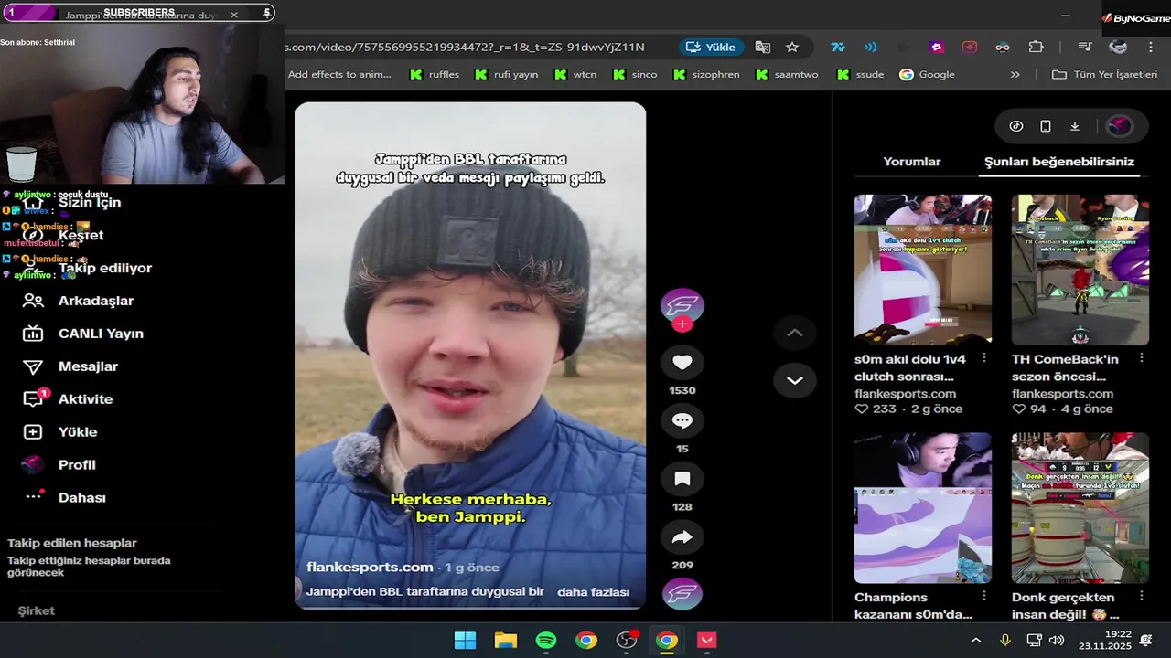Open comments via the speech bubble icon

coord(682,420)
